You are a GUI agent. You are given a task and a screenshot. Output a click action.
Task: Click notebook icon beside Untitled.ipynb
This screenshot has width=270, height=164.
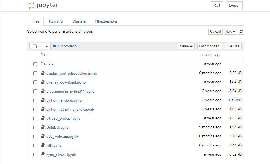click(43, 127)
